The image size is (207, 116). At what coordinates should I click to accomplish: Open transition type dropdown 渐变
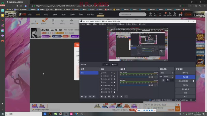[x=167, y=73]
